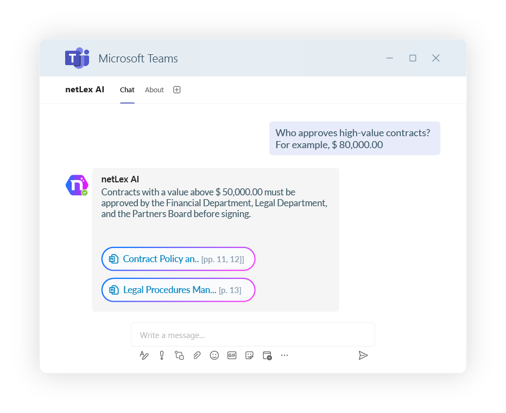Send the message with the arrow icon
The width and height of the screenshot is (506, 413).
tap(363, 355)
